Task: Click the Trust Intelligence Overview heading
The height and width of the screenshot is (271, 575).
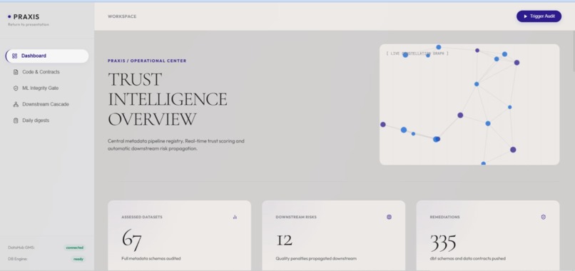Action: pos(168,99)
